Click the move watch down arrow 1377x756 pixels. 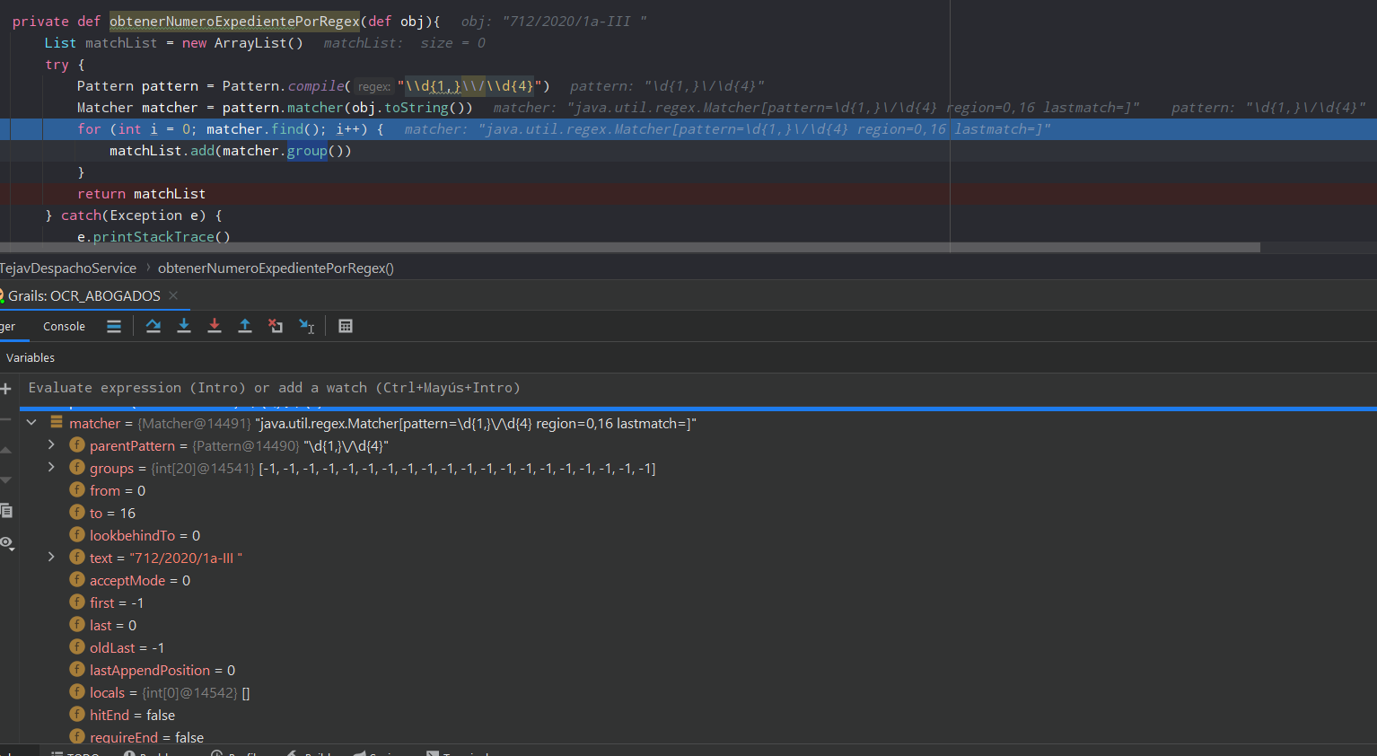[5, 480]
